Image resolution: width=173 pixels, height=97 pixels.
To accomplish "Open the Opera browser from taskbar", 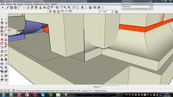I will (x=35, y=95).
